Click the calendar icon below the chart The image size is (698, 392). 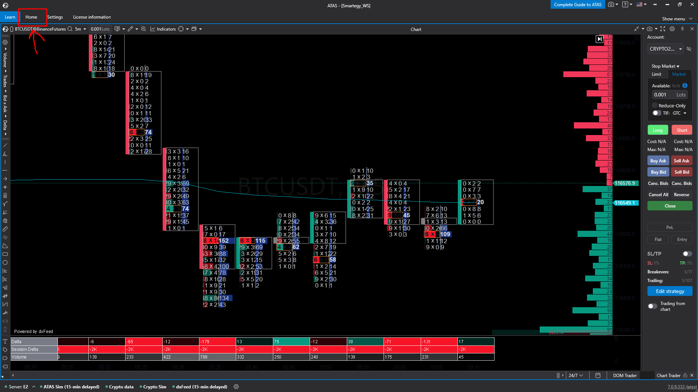(598, 375)
